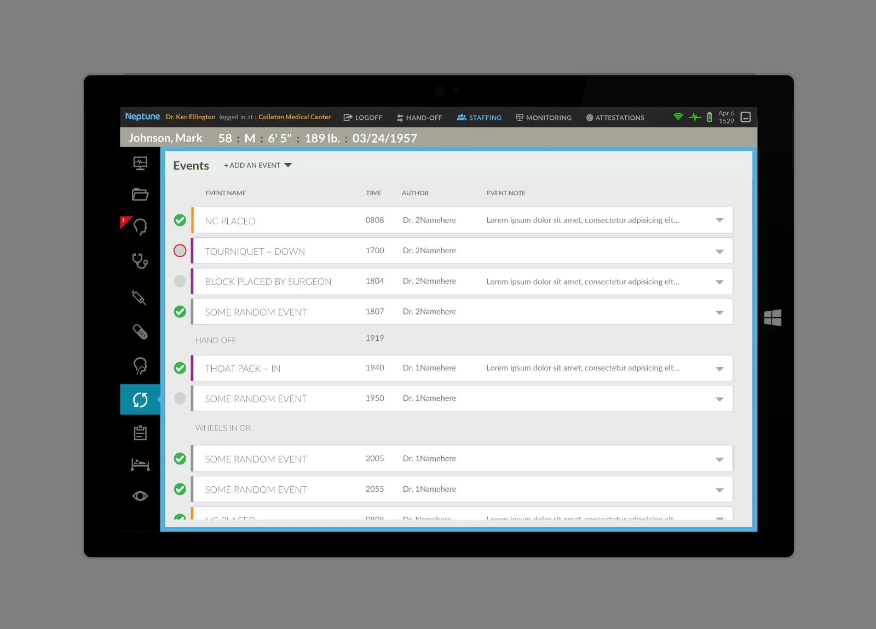Click the battery status icon
Viewport: 876px width, 629px height.
pyautogui.click(x=709, y=117)
